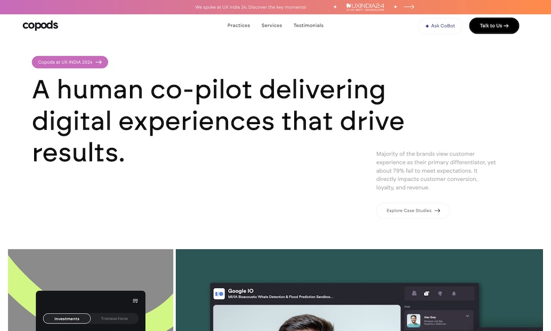Click the arrow inside the Copods at UX INDIA badge
Viewport: 551px width, 331px height.
(99, 62)
